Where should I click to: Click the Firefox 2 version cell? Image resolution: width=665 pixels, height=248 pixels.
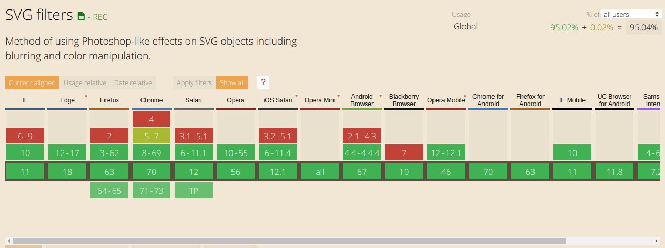(x=109, y=136)
